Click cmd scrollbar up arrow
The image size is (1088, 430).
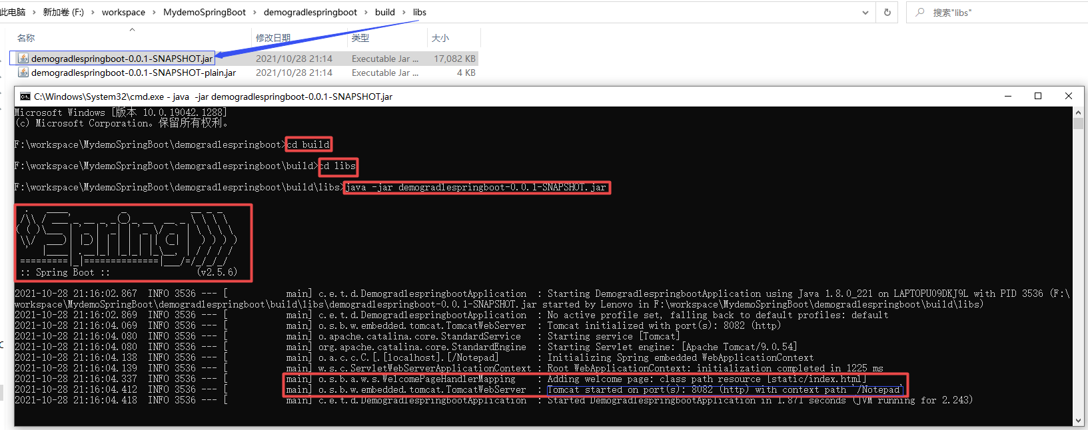pyautogui.click(x=1079, y=112)
